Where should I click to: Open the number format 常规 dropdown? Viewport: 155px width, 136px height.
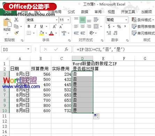[x=126, y=20]
